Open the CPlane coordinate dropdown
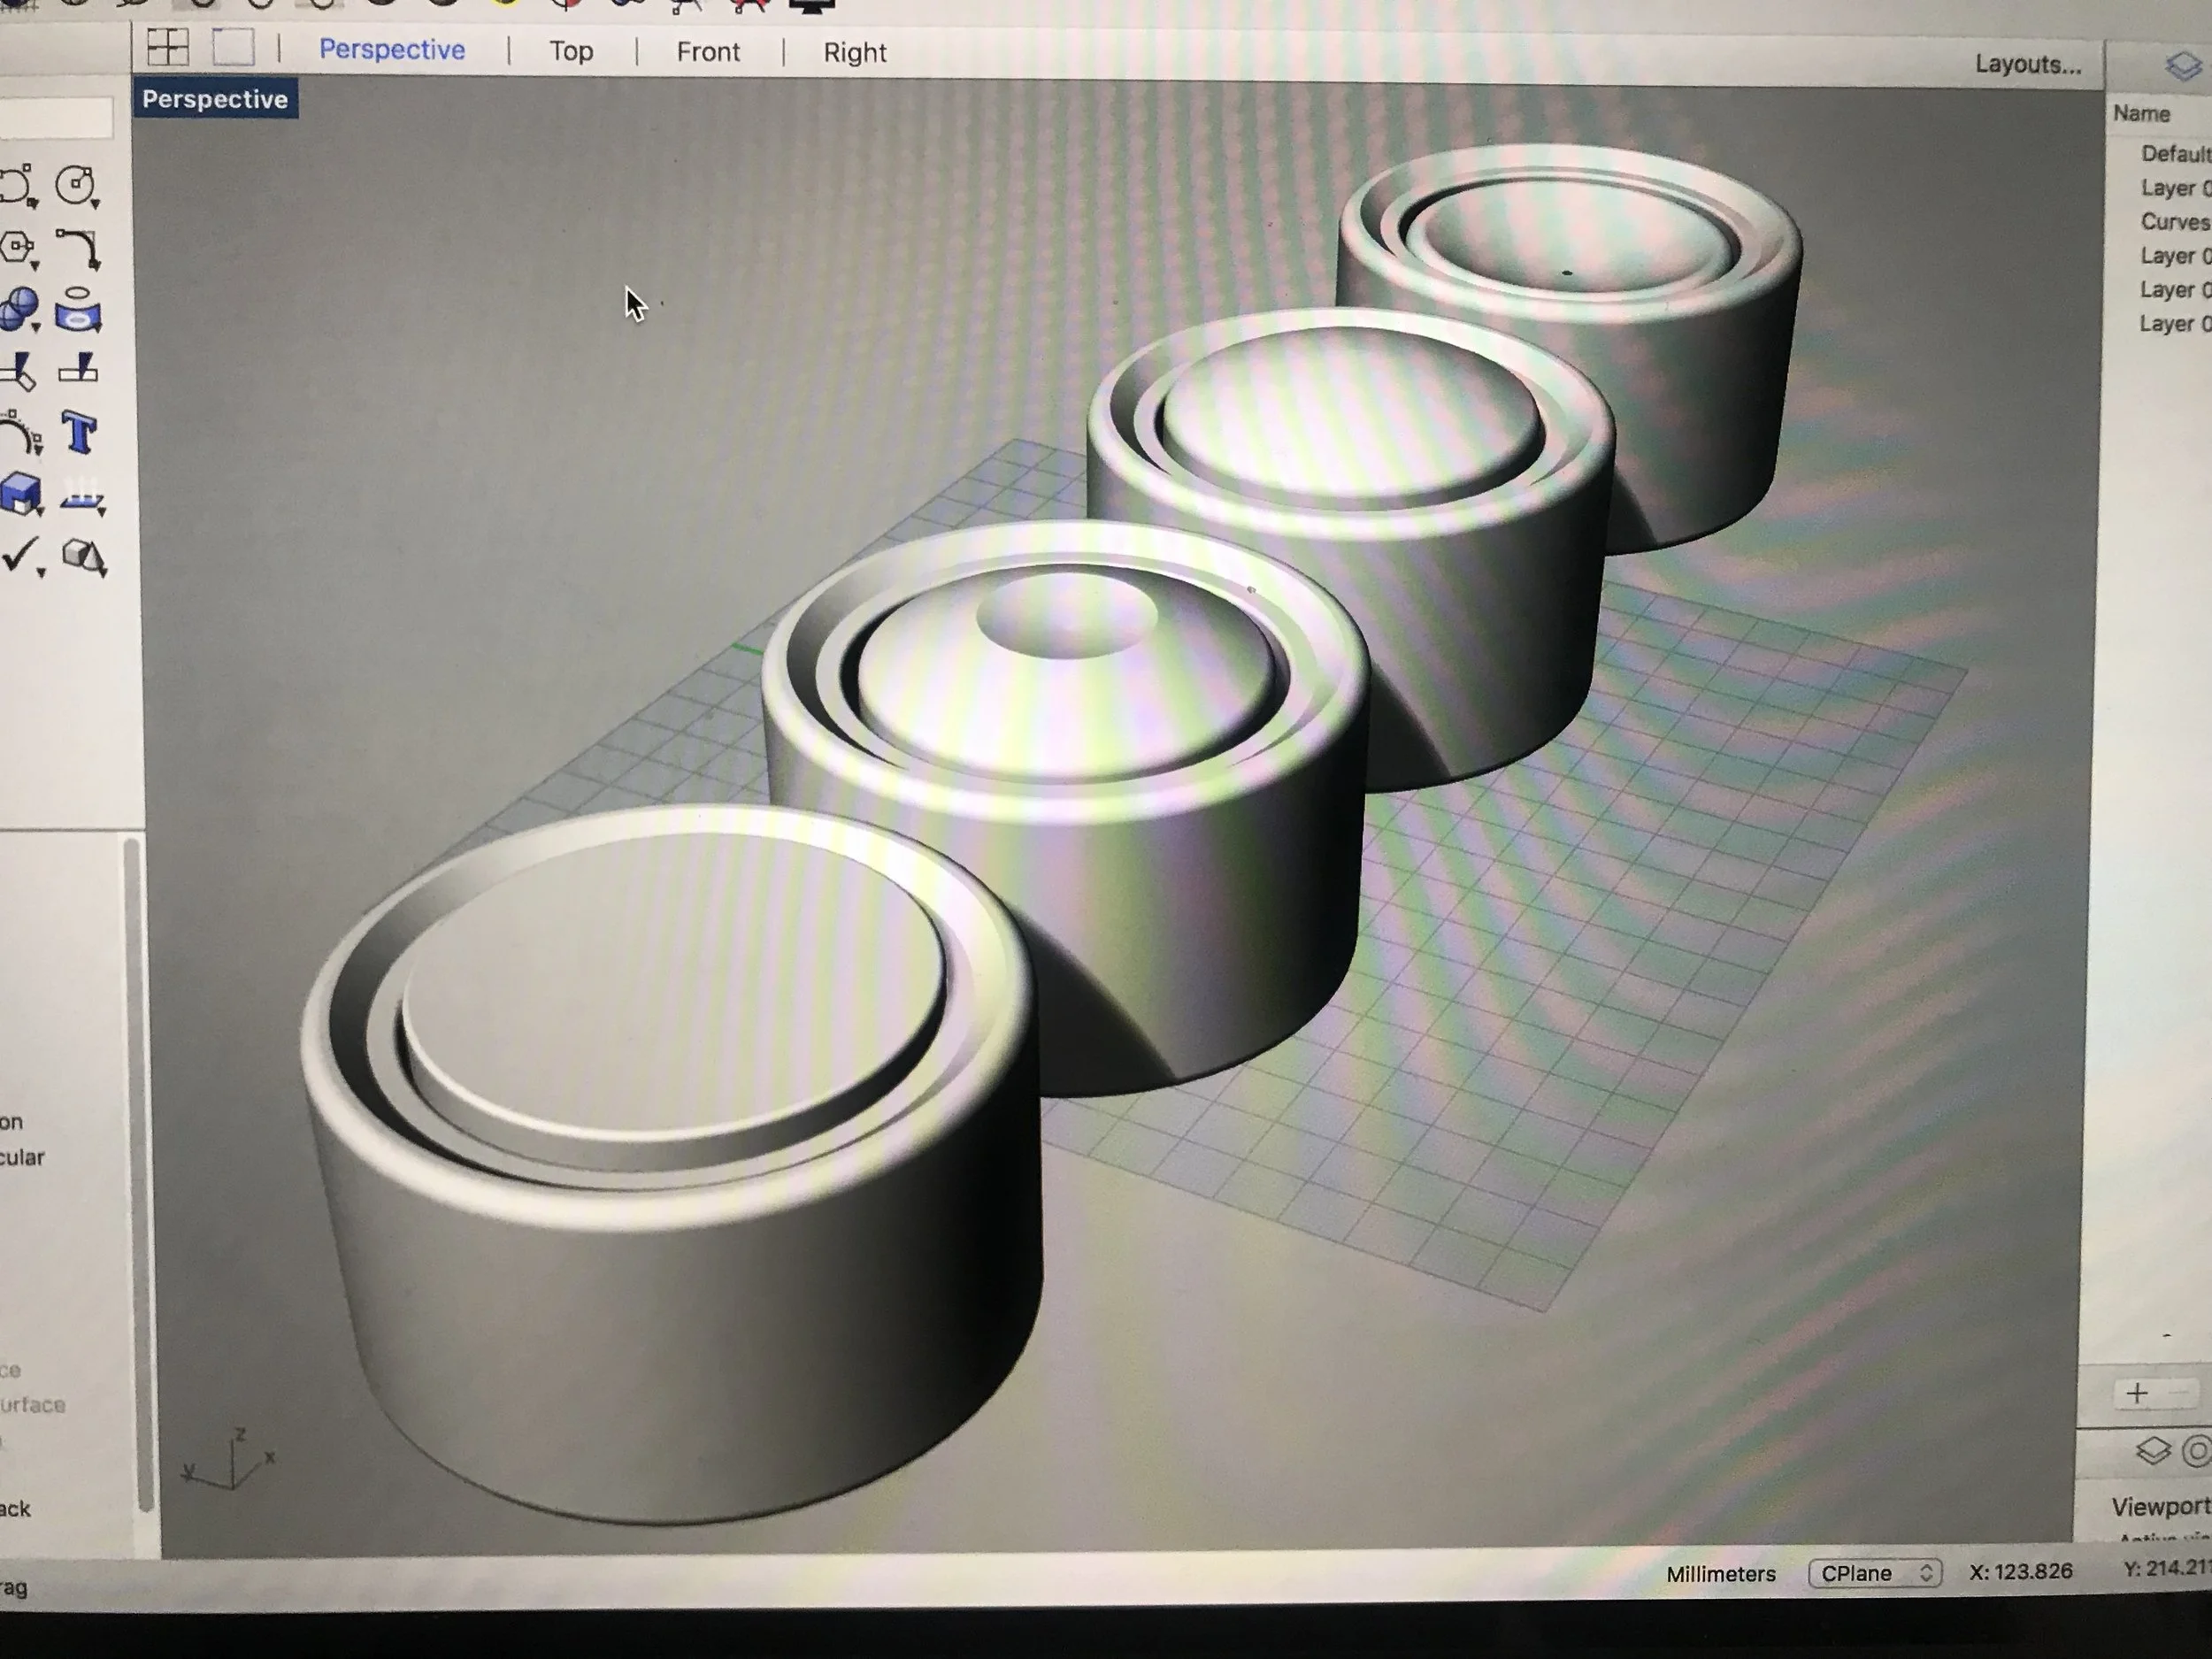Image resolution: width=2212 pixels, height=1659 pixels. 1875,1573
